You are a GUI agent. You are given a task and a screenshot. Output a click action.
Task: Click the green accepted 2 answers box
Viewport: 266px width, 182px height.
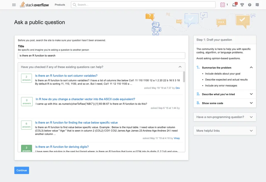(x=27, y=149)
